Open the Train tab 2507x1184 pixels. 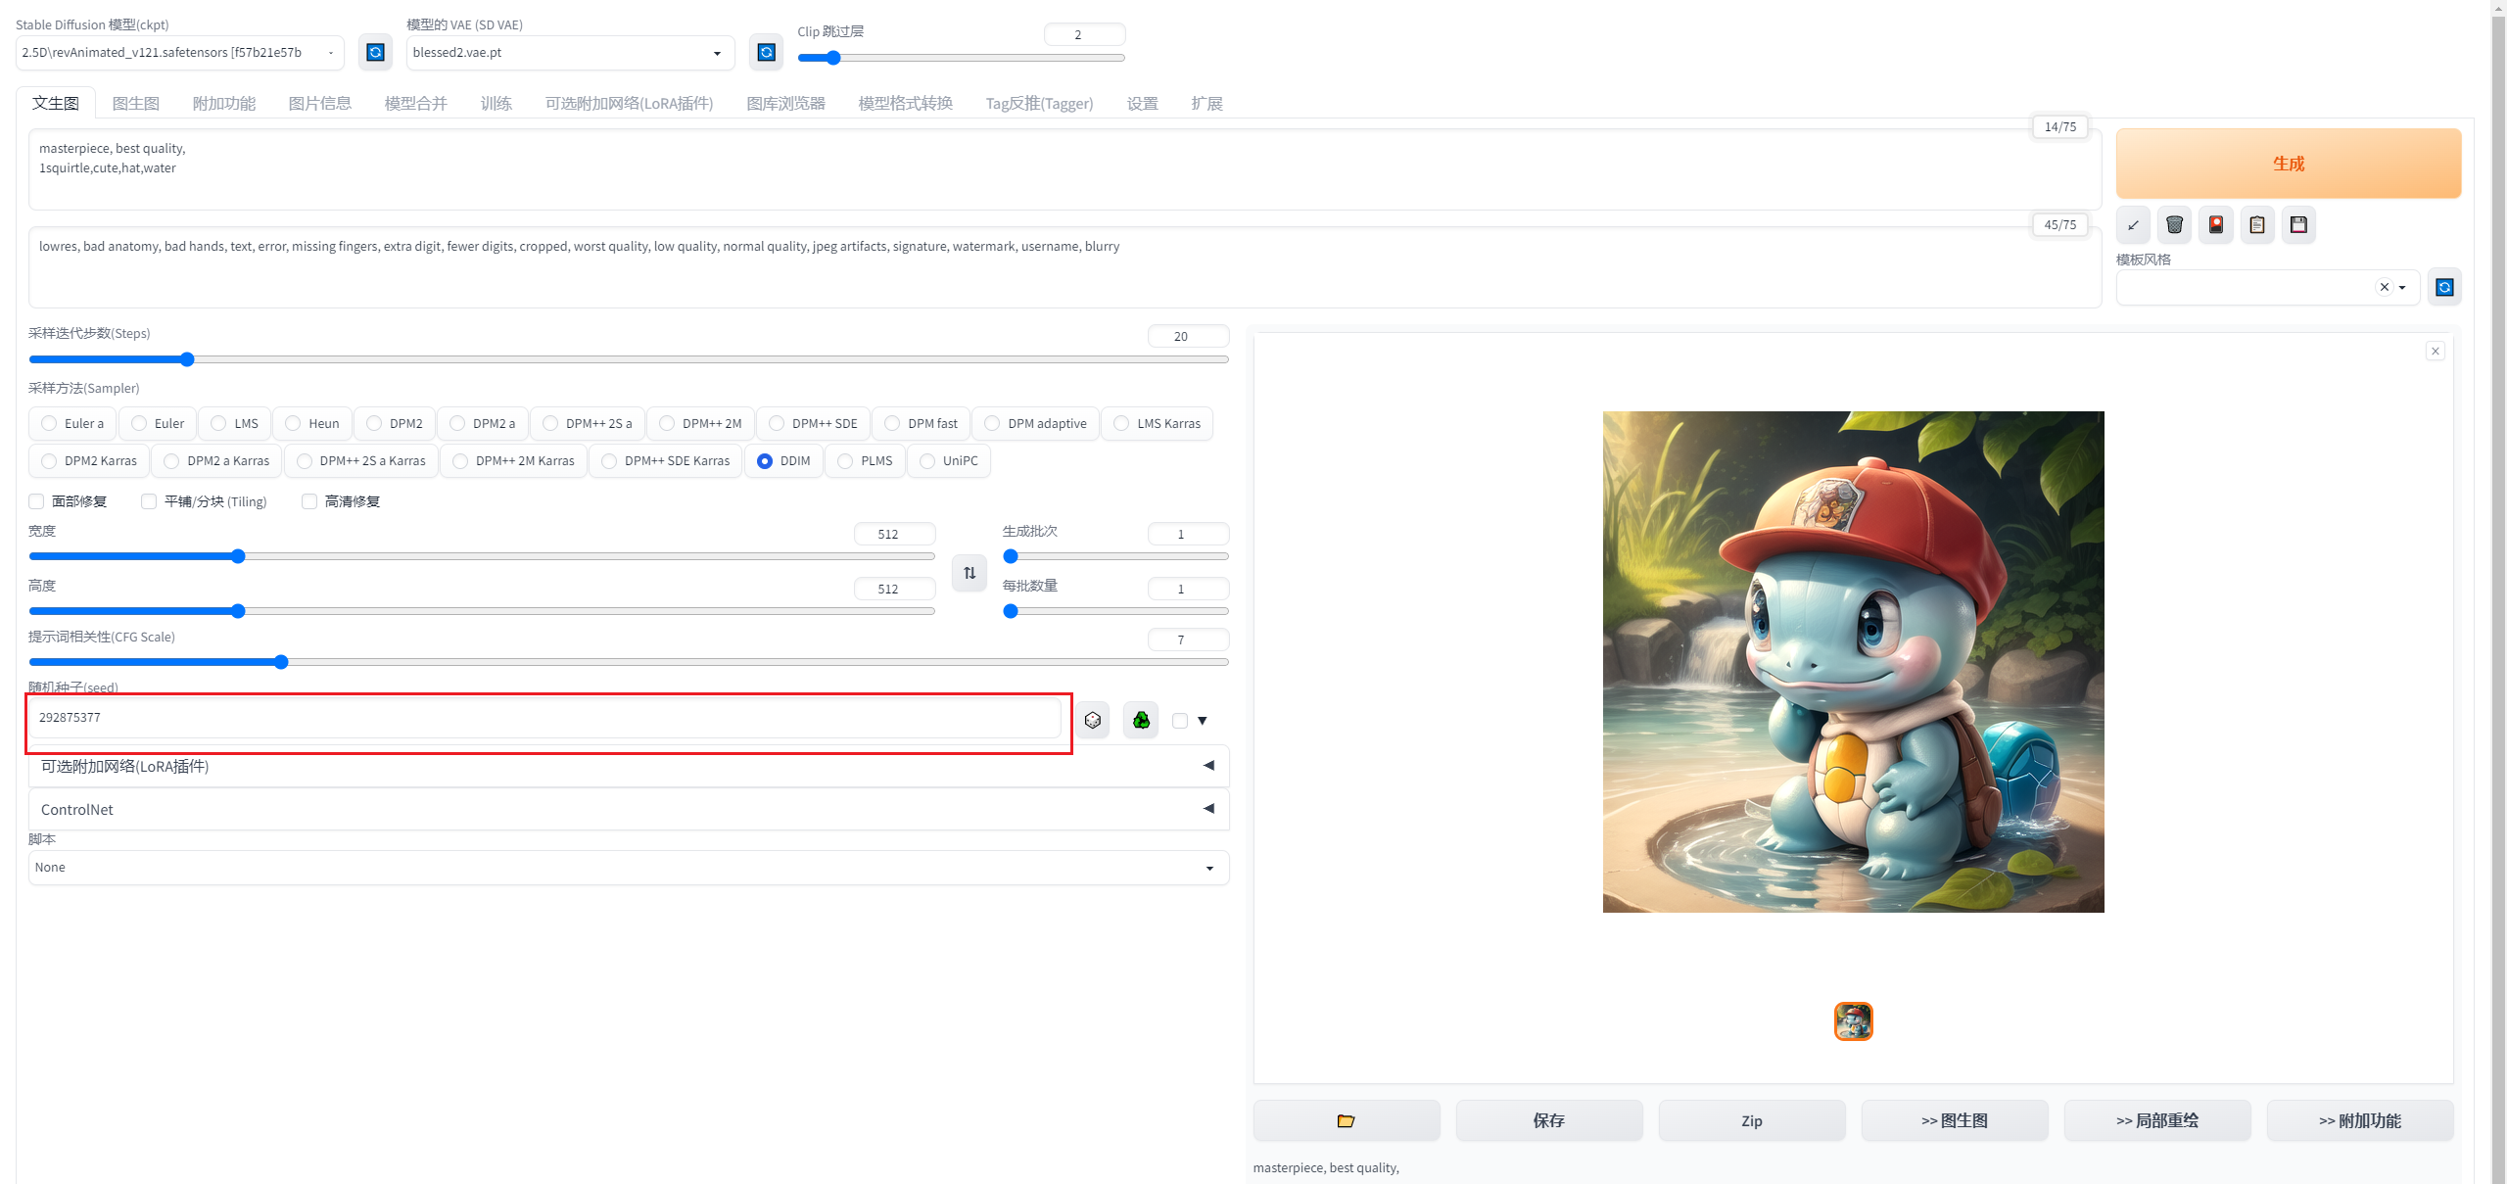coord(497,103)
